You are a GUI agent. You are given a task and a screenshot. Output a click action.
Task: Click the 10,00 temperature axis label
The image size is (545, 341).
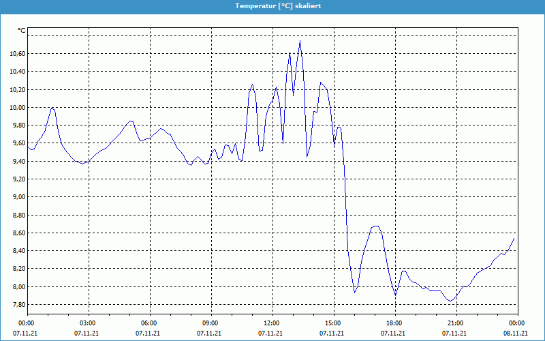tap(18, 107)
